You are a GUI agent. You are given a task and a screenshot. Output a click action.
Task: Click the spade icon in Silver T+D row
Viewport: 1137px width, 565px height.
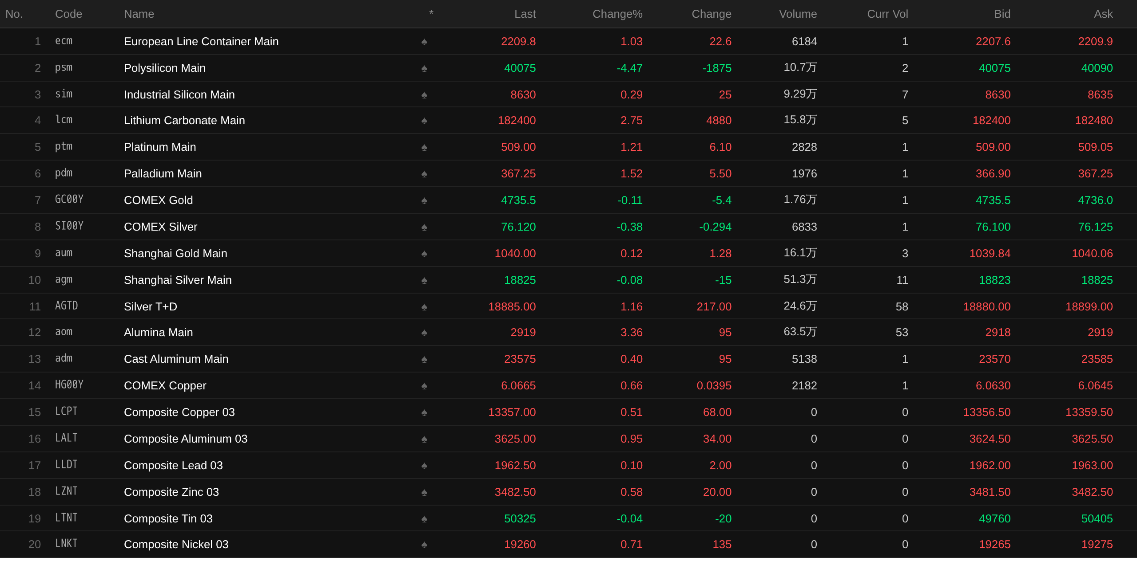[424, 307]
